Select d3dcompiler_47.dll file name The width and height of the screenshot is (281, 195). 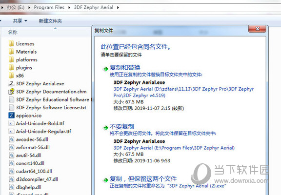point(37,179)
